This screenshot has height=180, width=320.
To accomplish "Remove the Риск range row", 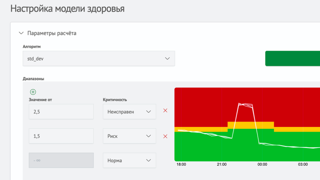I will (165, 136).
